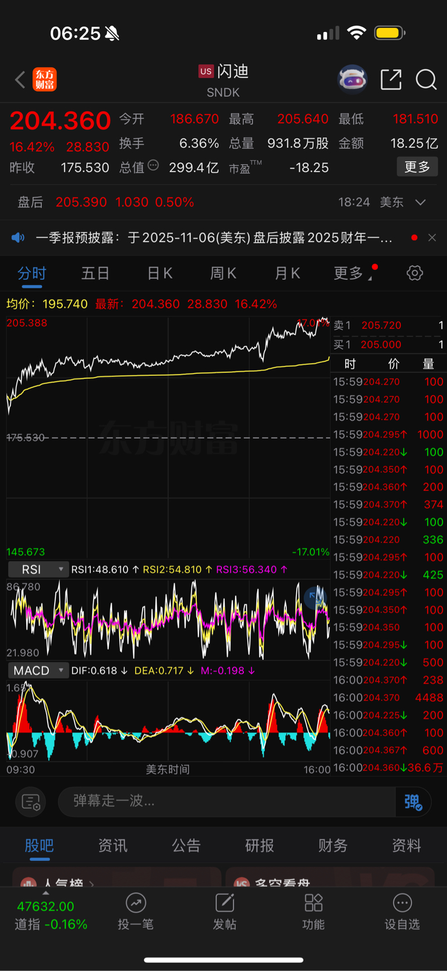This screenshot has width=447, height=971.
Task: Open the MACD indicator dropdown
Action: [38, 670]
